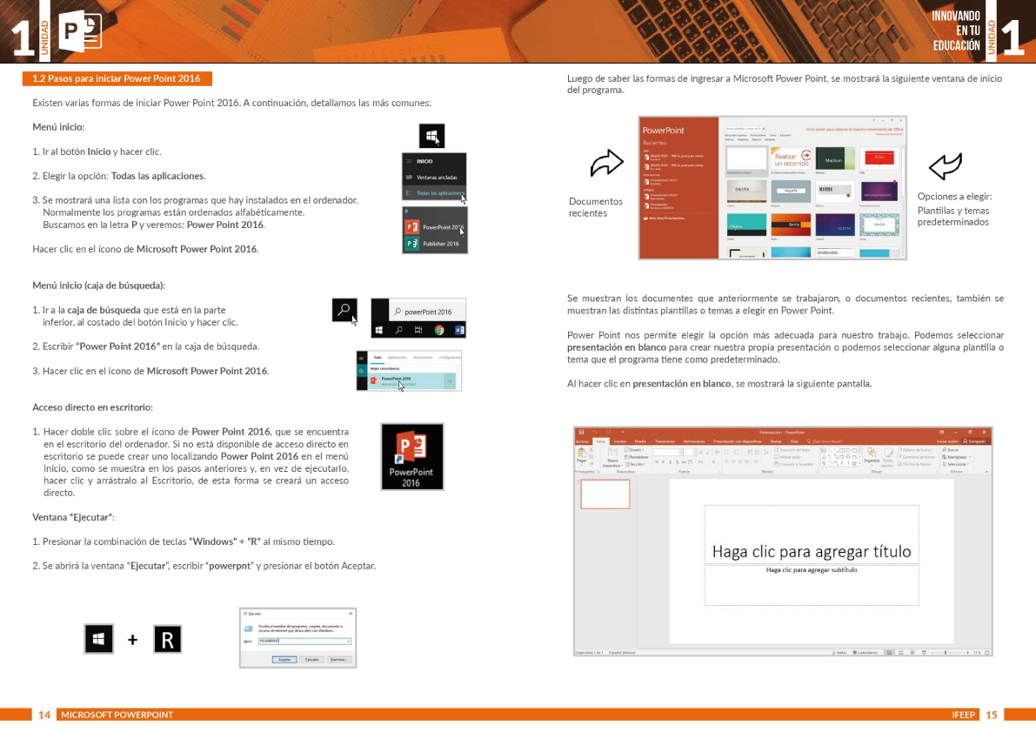Open the Animaciones ribbon tab

tap(694, 441)
